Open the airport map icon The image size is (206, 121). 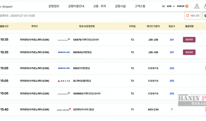[197, 6]
